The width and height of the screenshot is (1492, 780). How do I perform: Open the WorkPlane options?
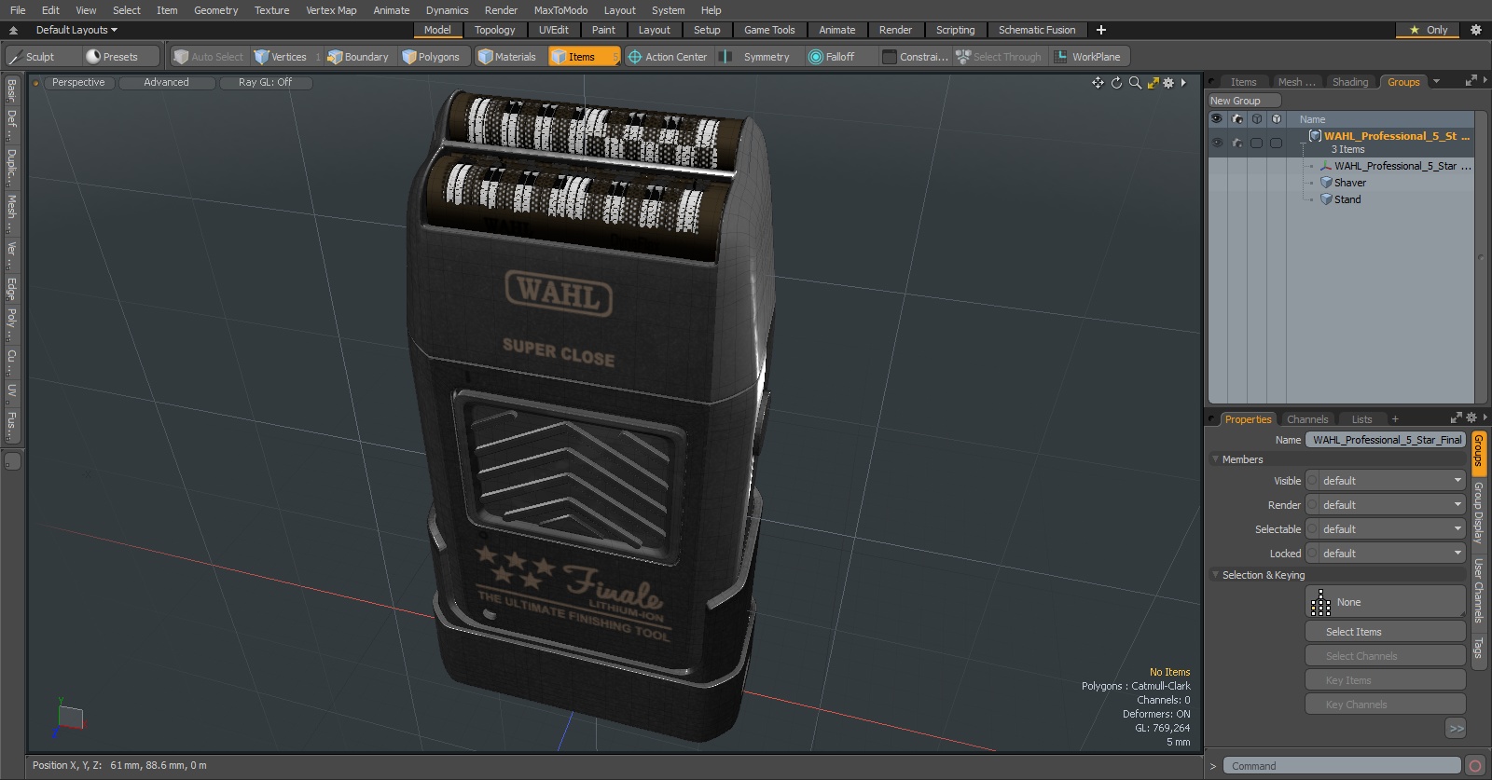tap(1089, 57)
